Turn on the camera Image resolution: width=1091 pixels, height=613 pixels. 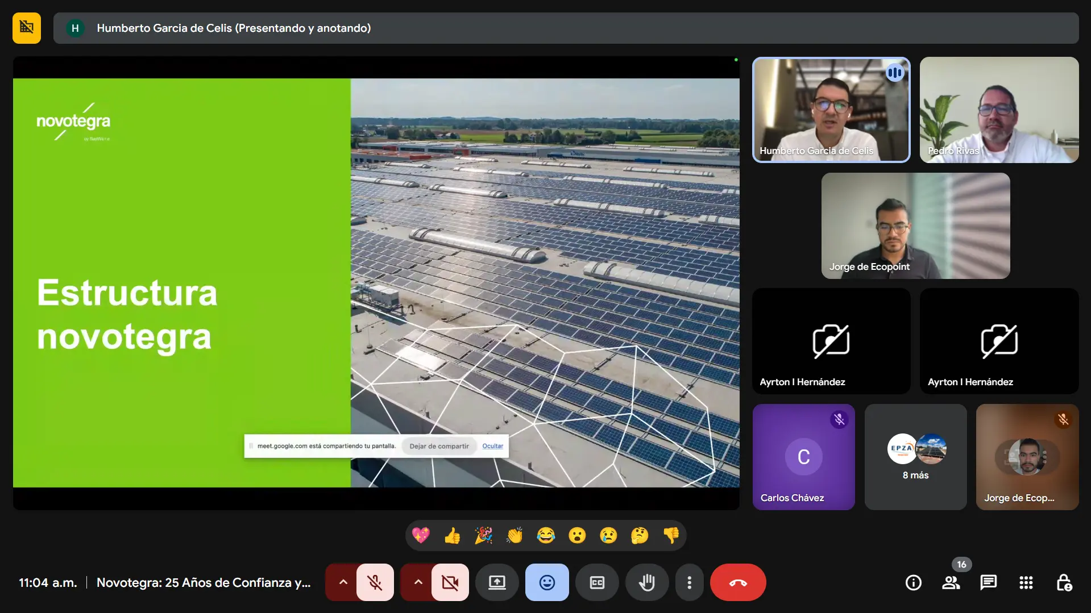(450, 582)
